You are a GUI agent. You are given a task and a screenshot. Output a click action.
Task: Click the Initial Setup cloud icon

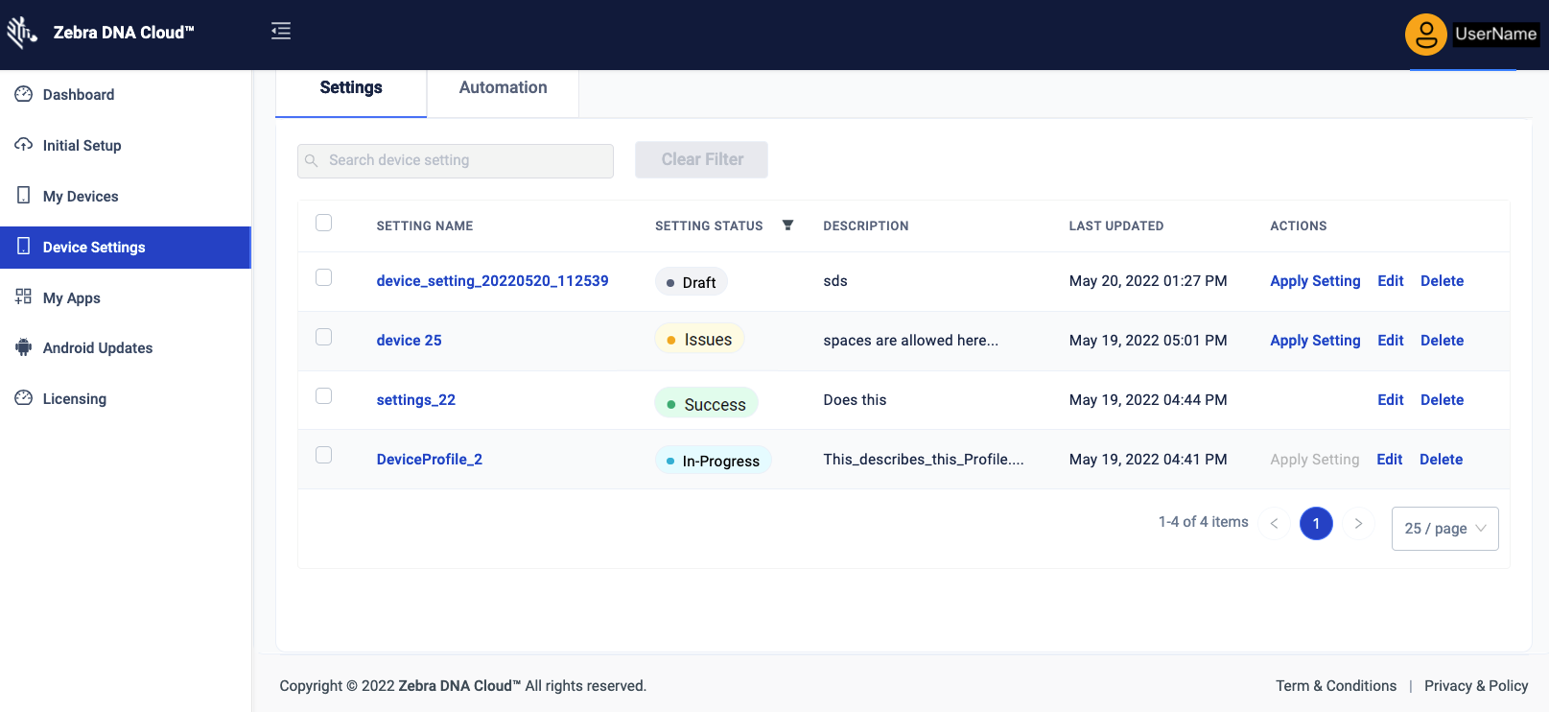click(x=24, y=145)
